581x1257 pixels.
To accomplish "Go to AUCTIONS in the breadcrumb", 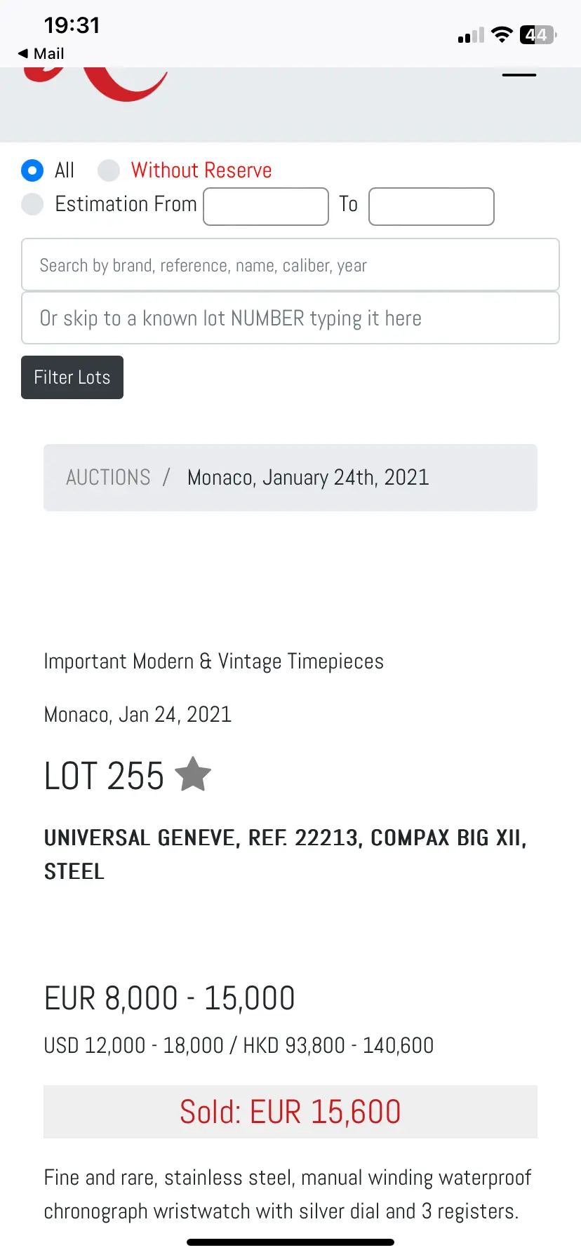I will 108,478.
